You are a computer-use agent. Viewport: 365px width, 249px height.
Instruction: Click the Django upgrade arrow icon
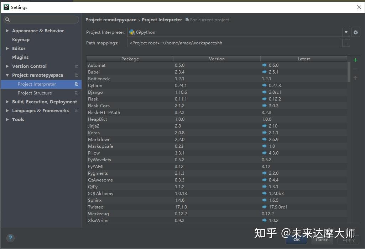[264, 92]
